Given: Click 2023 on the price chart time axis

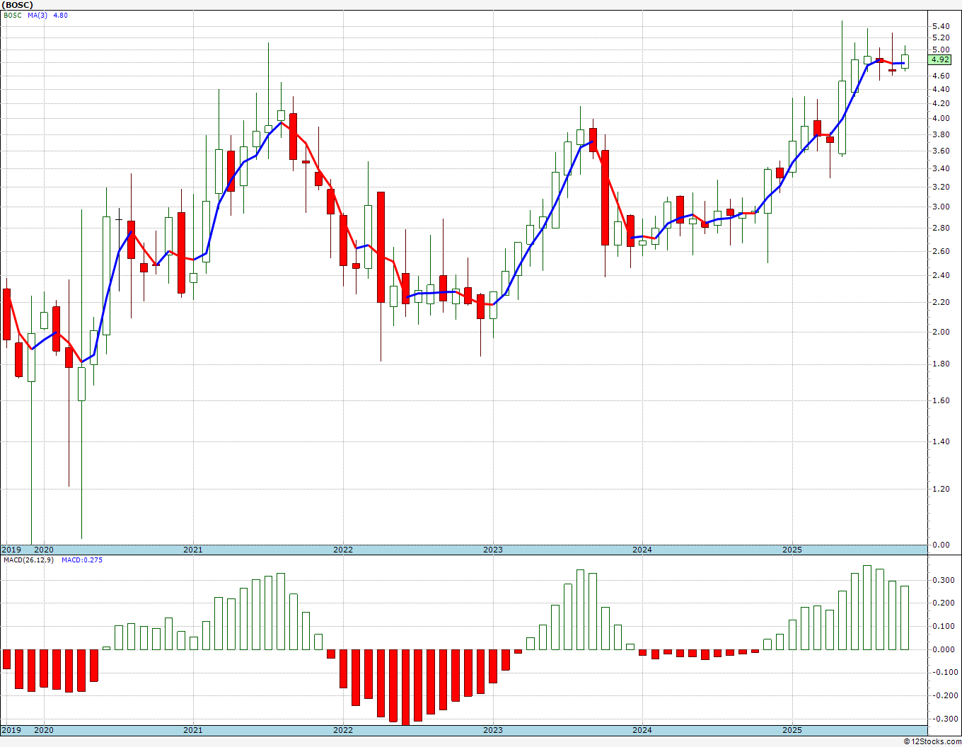Looking at the screenshot, I should click(x=493, y=550).
